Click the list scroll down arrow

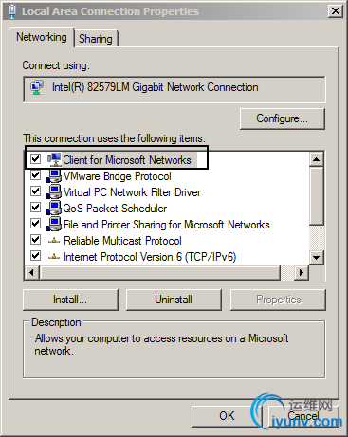317,258
